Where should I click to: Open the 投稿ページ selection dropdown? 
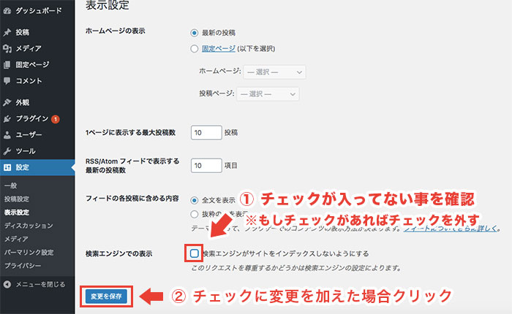point(268,94)
